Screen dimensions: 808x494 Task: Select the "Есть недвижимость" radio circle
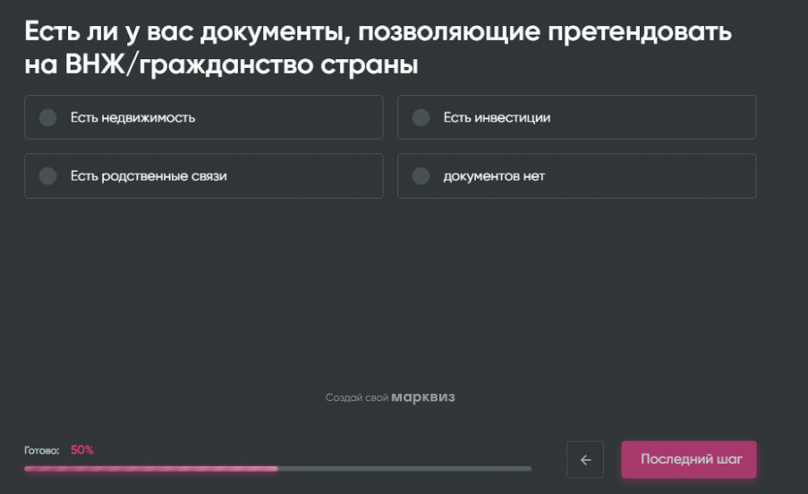pos(48,117)
